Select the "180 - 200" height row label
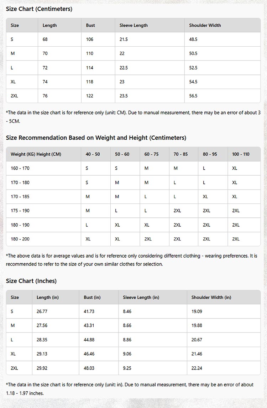This screenshot has height=408, width=267. point(20,239)
